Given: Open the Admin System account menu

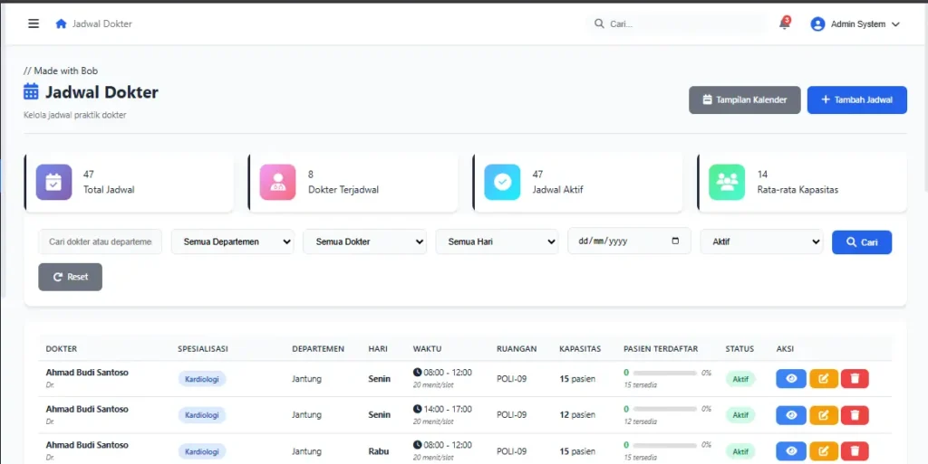Looking at the screenshot, I should [855, 24].
